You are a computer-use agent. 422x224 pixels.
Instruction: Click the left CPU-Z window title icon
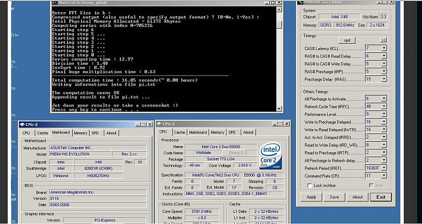click(x=22, y=124)
